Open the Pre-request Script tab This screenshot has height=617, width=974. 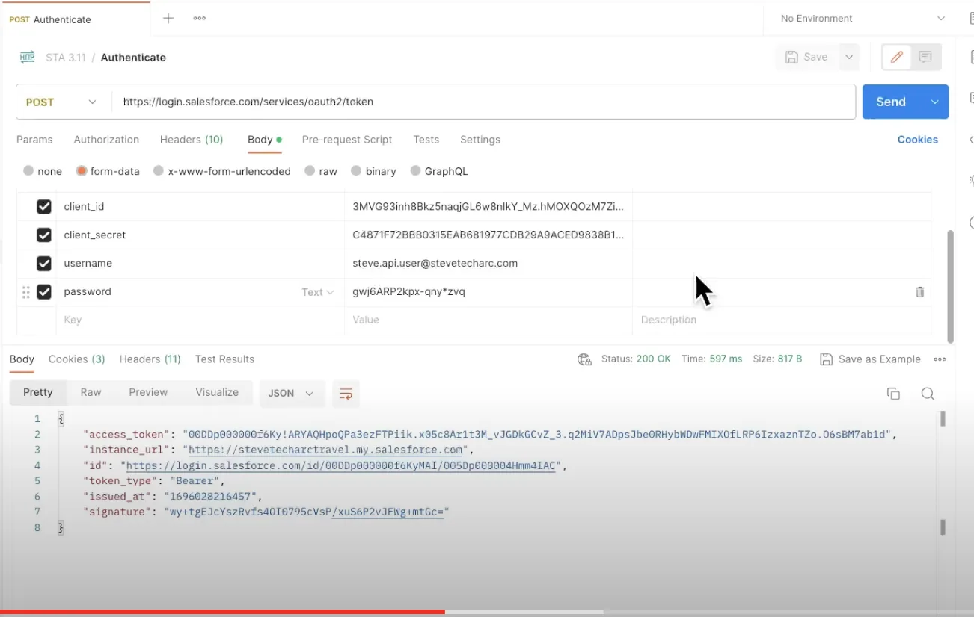[x=347, y=140]
